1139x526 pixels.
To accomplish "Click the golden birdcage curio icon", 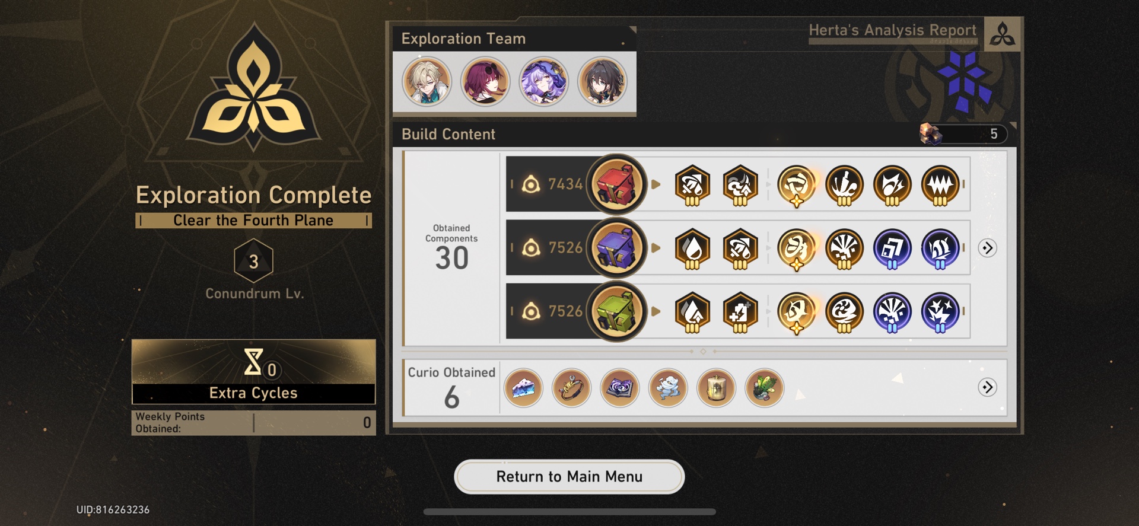I will point(716,388).
